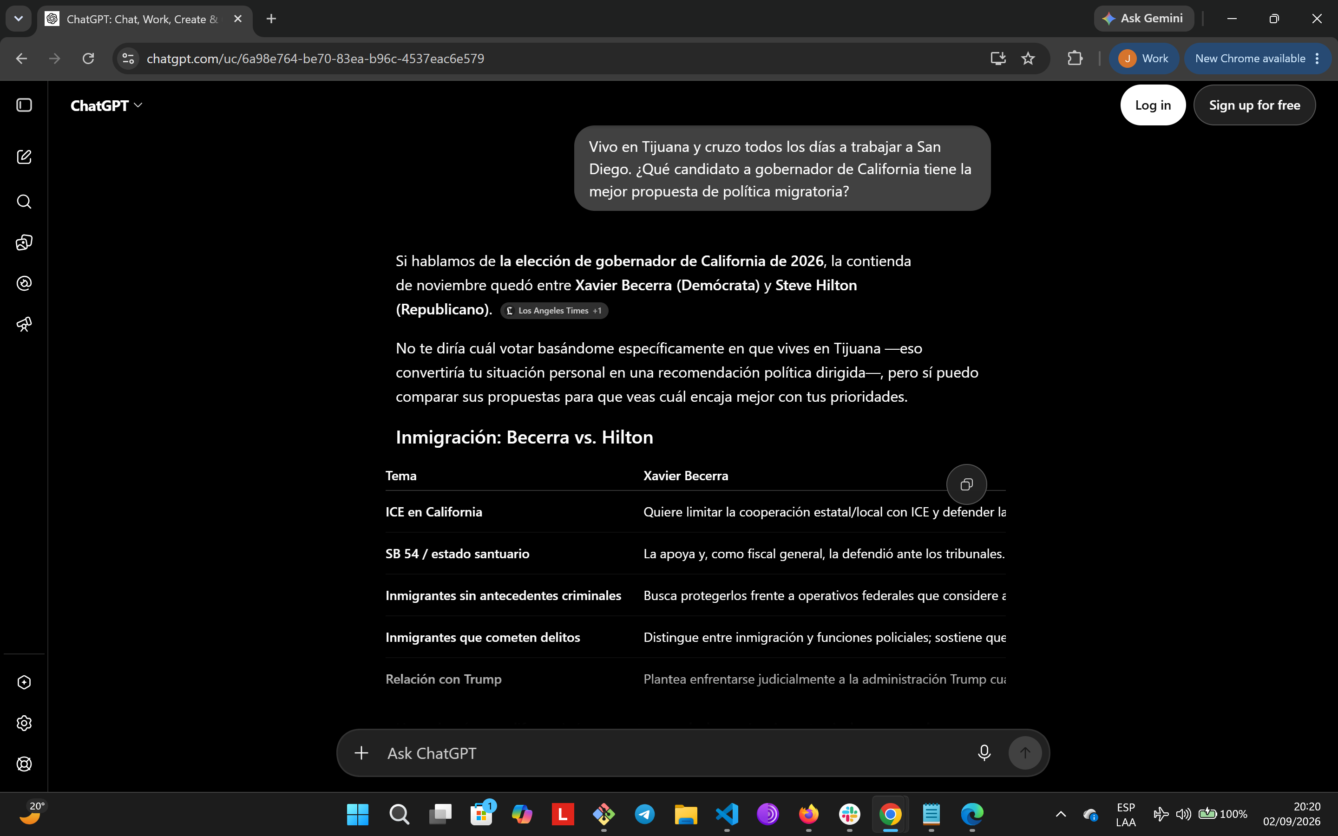Open File Explorer from the taskbar
The height and width of the screenshot is (836, 1338).
pos(686,814)
